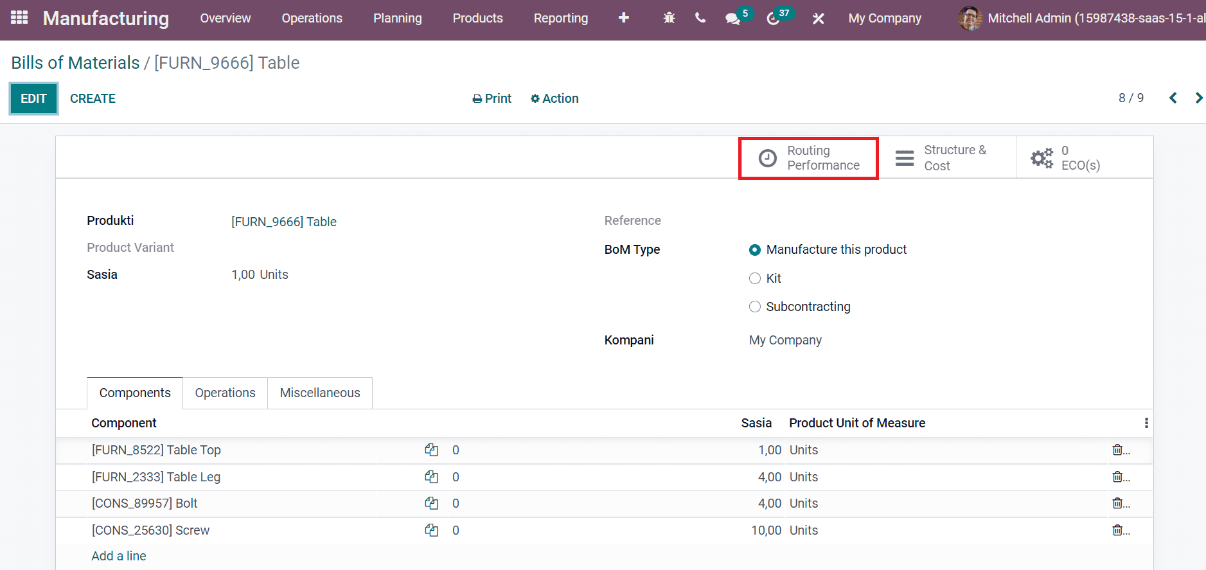This screenshot has width=1206, height=570.
Task: Go back to Bills of Materials breadcrumb
Action: coord(75,63)
